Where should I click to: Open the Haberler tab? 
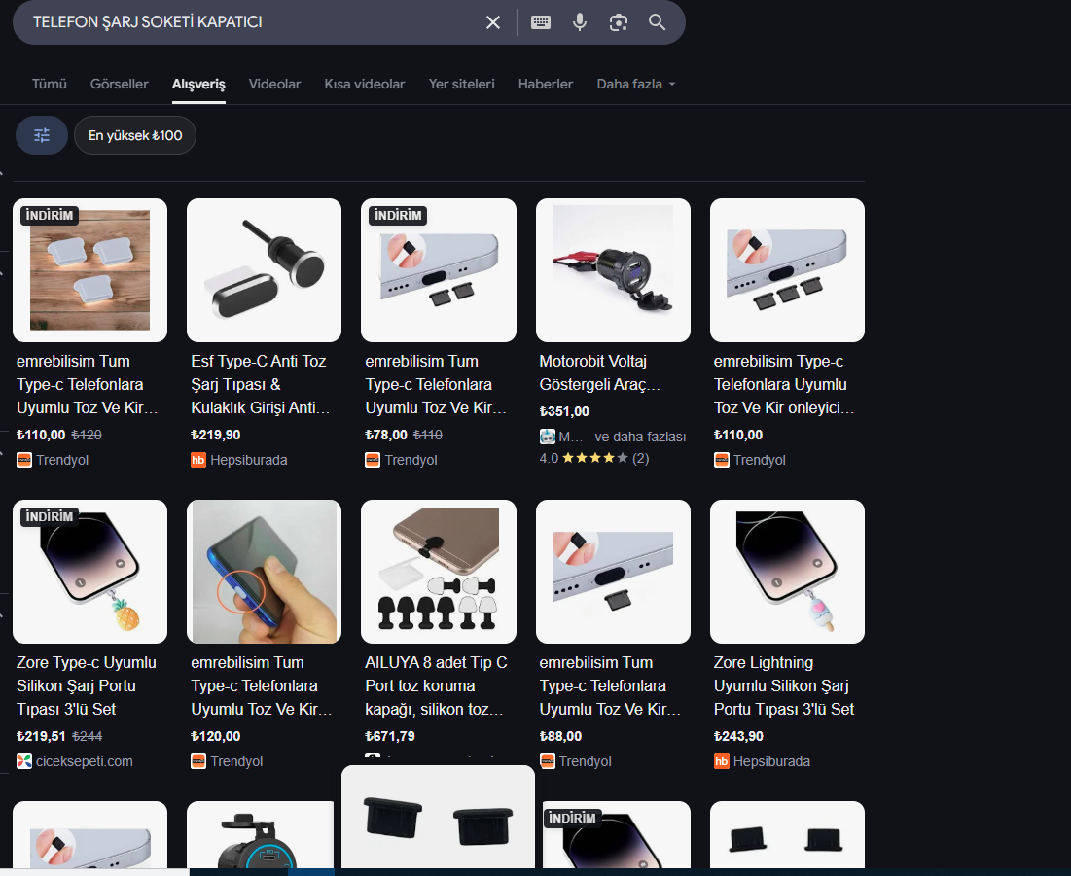546,84
